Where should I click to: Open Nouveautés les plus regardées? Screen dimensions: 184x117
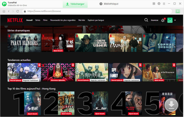pos(63,20)
